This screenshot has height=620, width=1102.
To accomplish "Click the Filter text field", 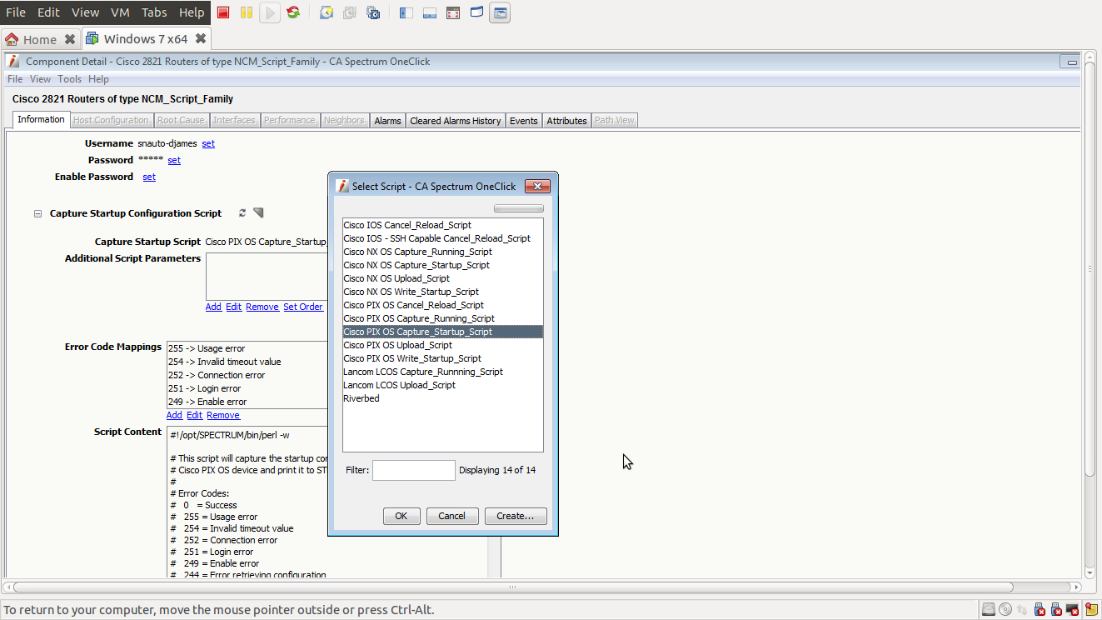I will tap(413, 470).
